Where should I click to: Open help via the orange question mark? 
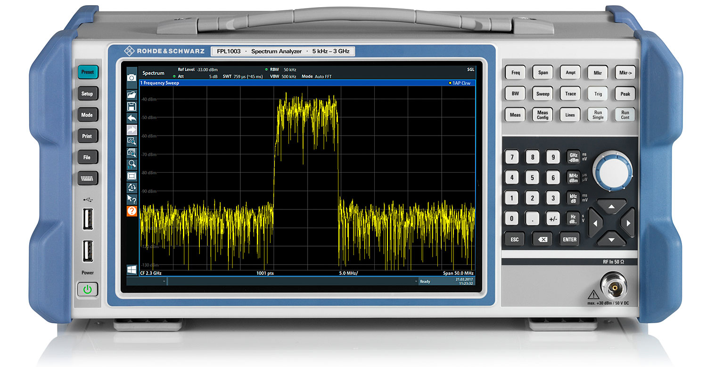(132, 211)
